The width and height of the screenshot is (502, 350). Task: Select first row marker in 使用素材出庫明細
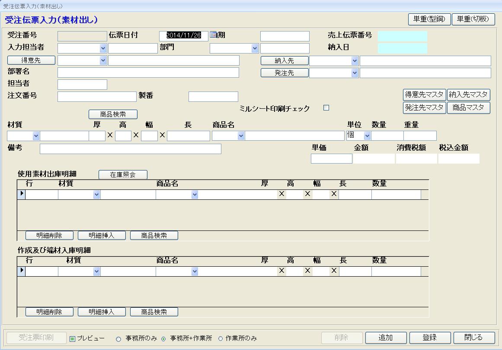[x=22, y=194]
